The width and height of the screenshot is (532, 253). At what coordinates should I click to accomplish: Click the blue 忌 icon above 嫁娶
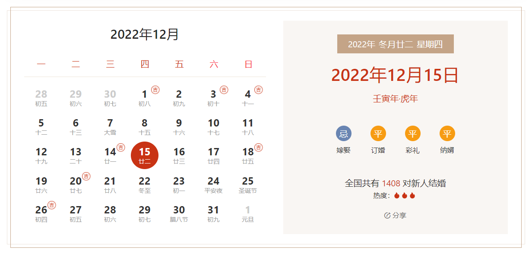[344, 133]
